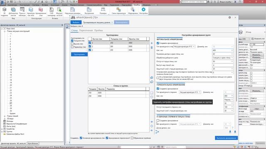Viewport: 266px width, 149px height.
Task: Delete selected group with trash icon
Action: pos(152,48)
